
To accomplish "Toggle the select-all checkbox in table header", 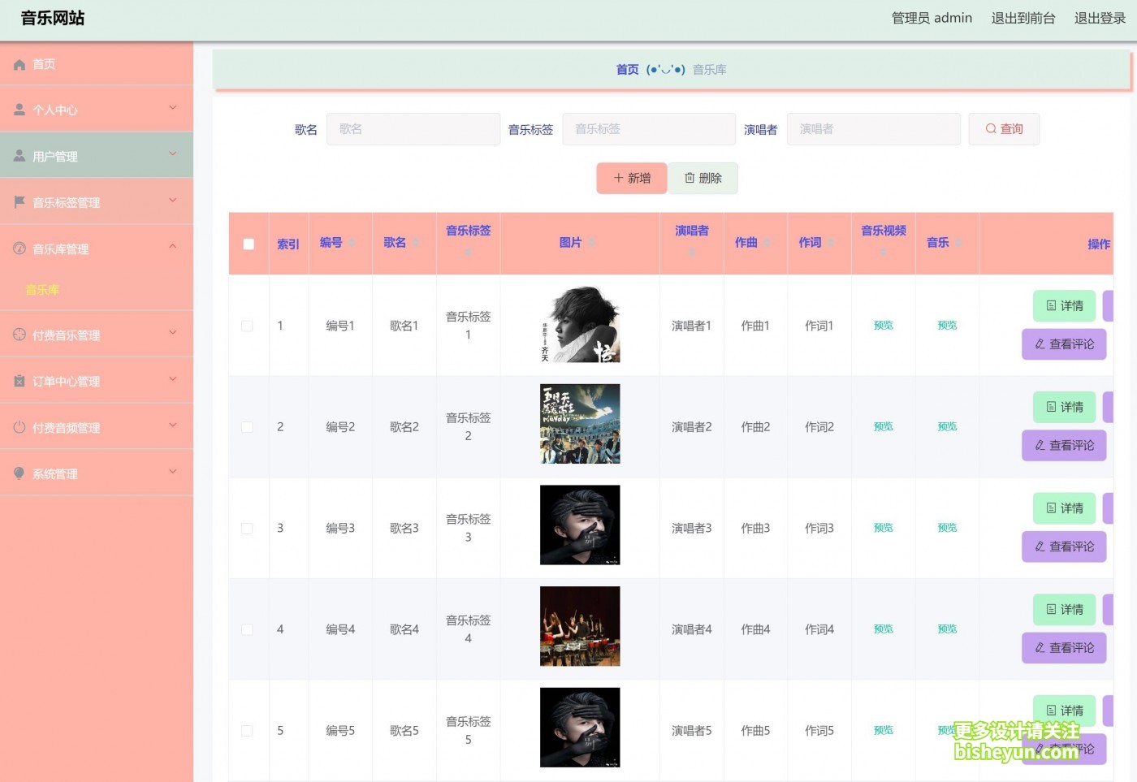I will point(249,244).
